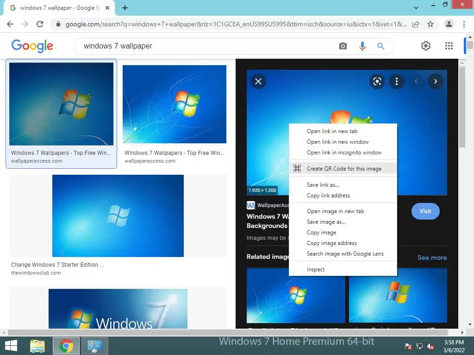Viewport: 474px width, 355px height.
Task: Open preview panel three-dot options
Action: click(397, 81)
